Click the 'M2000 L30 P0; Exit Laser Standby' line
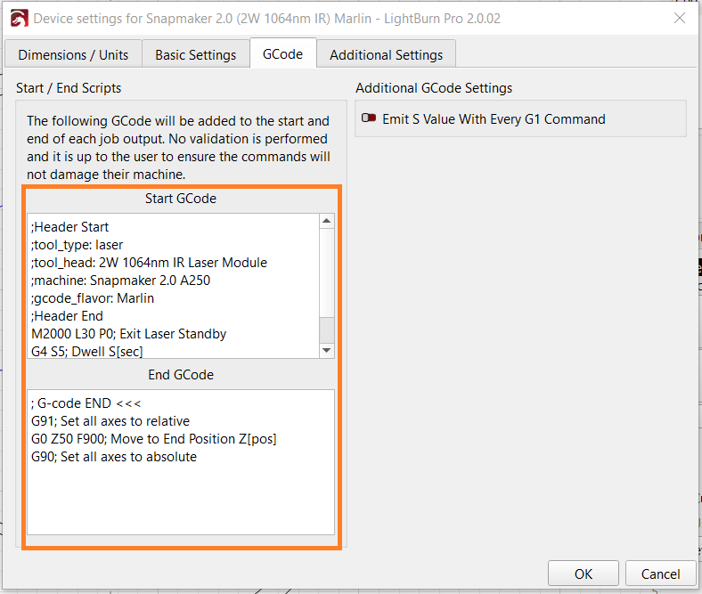This screenshot has width=702, height=594. (129, 334)
